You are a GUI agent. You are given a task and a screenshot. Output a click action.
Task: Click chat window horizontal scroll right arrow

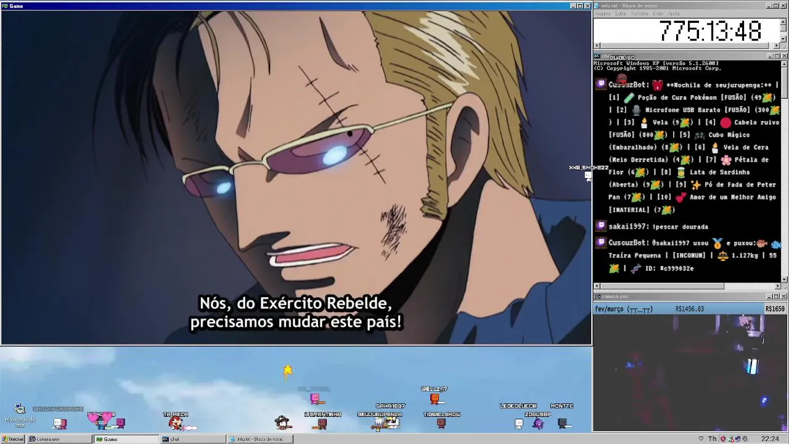point(777,286)
